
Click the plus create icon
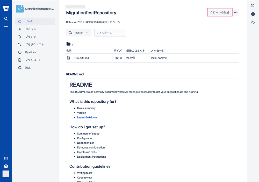(x=6, y=26)
